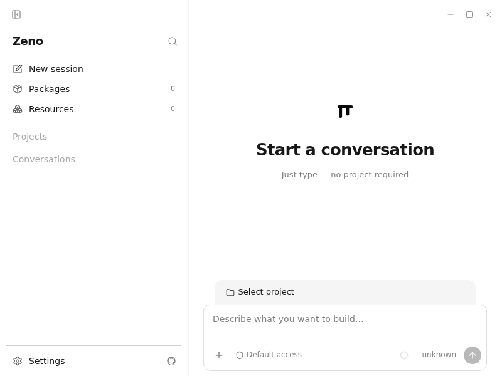Click the shield icon beside Default access
The height and width of the screenshot is (376, 502).
coord(240,355)
